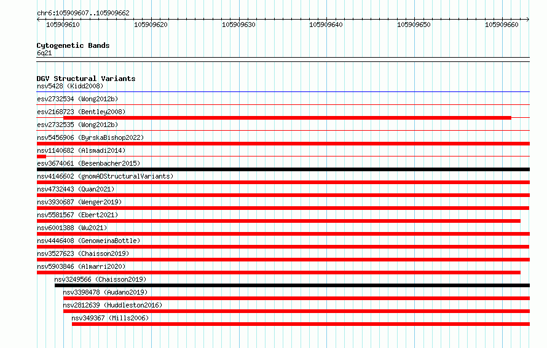Open nsv3930687 (Wenger2019) variant
The height and width of the screenshot is (348, 547).
click(x=79, y=202)
